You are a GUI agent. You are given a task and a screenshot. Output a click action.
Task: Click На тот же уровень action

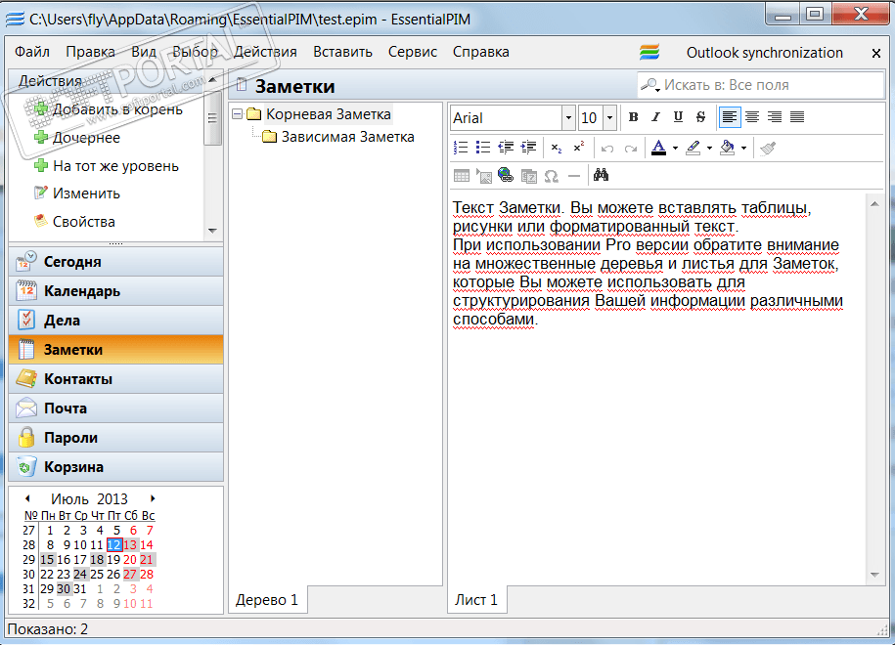coord(107,166)
